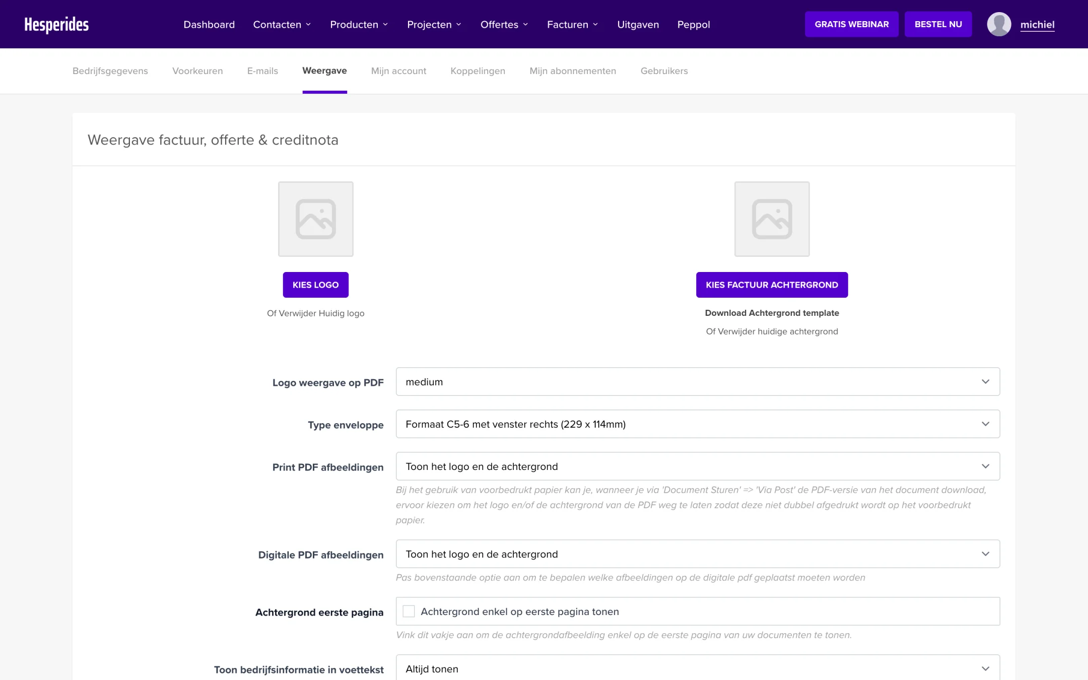The height and width of the screenshot is (680, 1088).
Task: Click the michiel username link
Action: click(1037, 24)
